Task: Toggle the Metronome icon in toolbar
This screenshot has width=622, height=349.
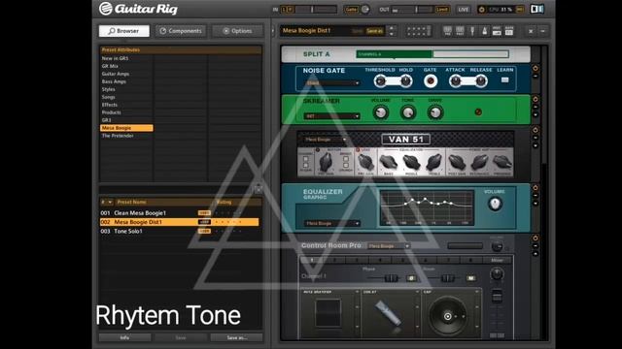Action: coord(484,31)
